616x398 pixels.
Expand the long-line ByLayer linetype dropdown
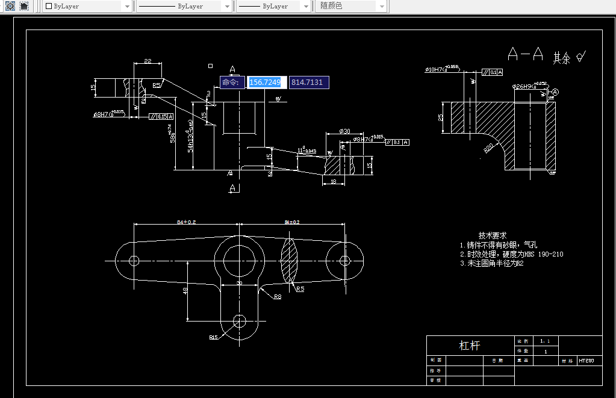(x=184, y=6)
